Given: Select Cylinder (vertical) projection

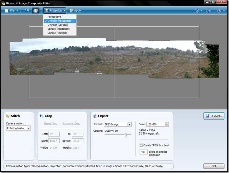Looking at the screenshot, I should (x=60, y=25).
